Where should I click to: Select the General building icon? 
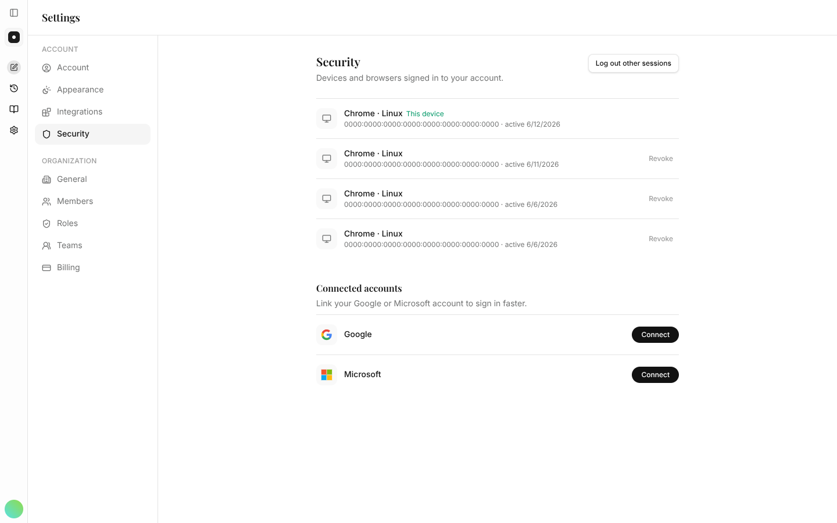(x=46, y=180)
